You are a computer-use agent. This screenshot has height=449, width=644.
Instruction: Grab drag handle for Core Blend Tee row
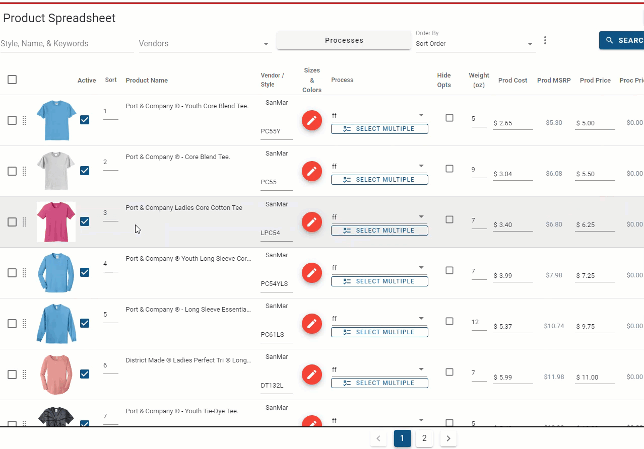tap(24, 171)
